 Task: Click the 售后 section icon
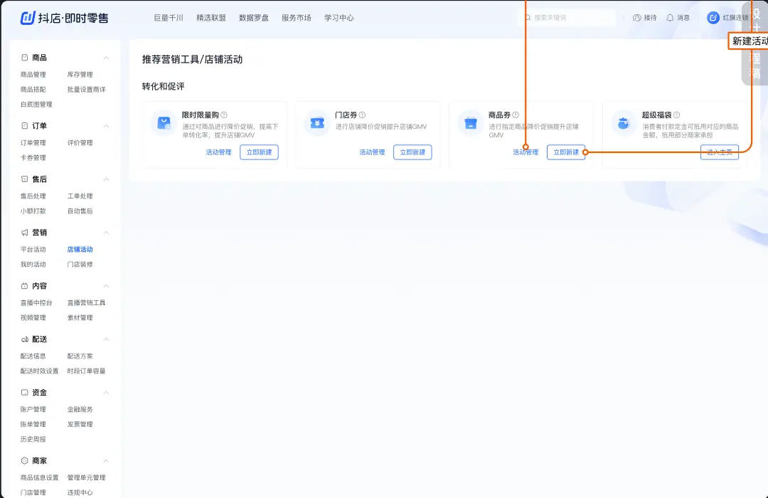coord(24,179)
